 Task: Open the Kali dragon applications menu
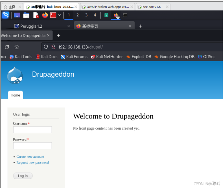tap(5, 15)
